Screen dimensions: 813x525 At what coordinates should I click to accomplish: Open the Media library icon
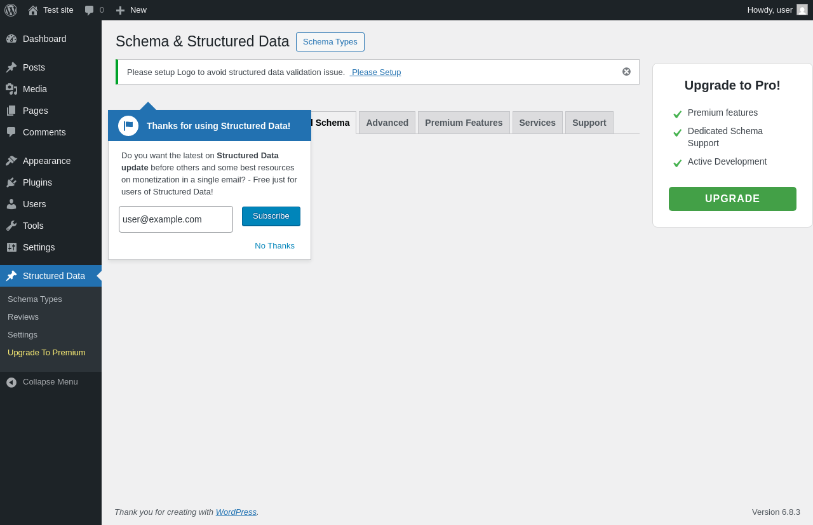11,89
